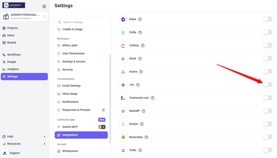
Task: Open help tooltip next to Make
Action: coord(140,19)
